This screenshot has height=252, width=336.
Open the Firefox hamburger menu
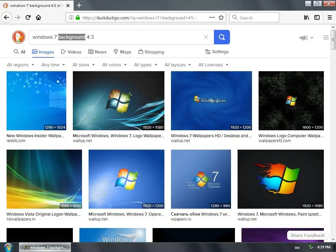tap(330, 17)
